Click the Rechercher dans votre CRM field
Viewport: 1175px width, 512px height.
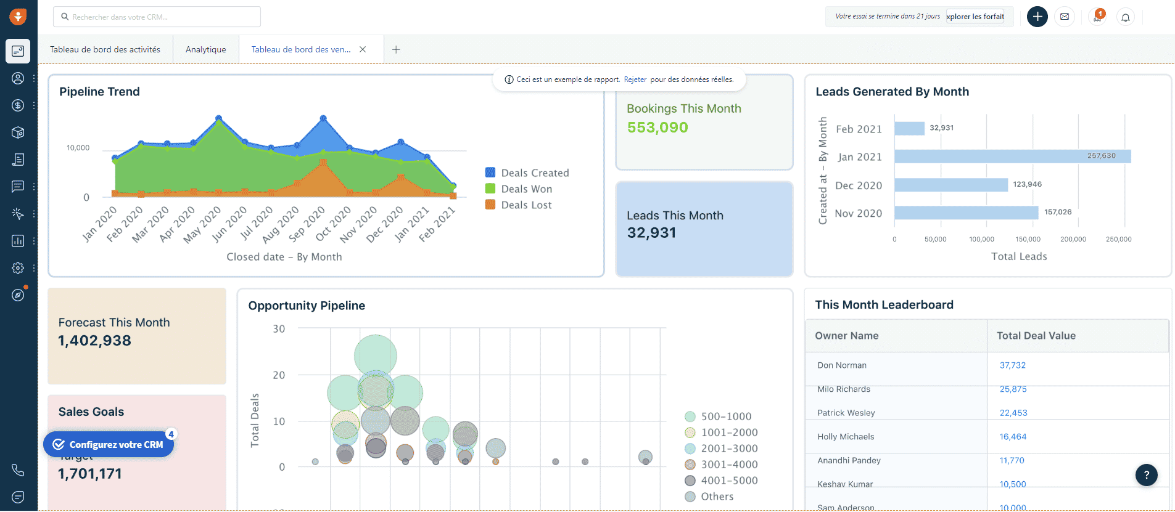[157, 17]
